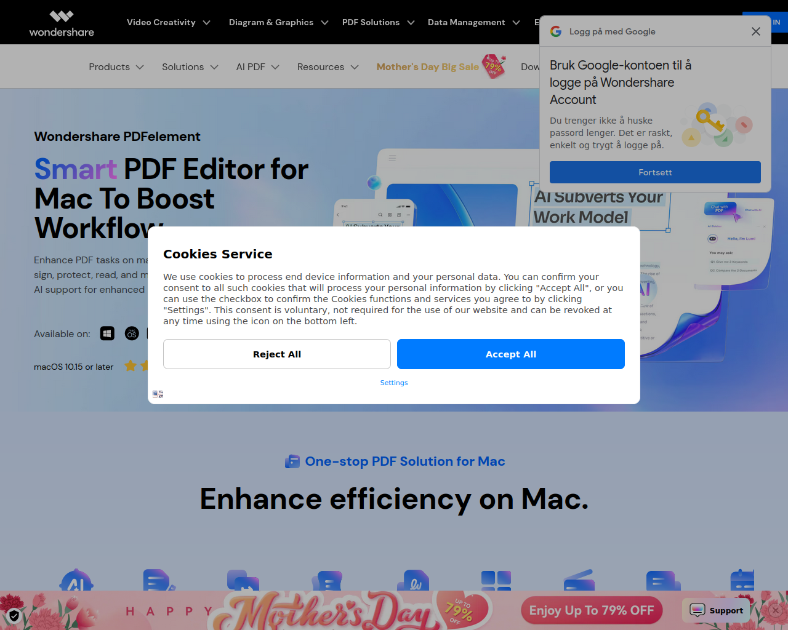Image resolution: width=788 pixels, height=630 pixels.
Task: Expand the Diagram & Graphics chevron
Action: tap(325, 23)
